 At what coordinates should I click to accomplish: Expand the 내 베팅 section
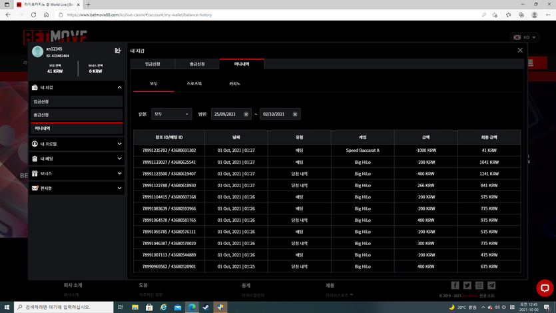tap(119, 158)
